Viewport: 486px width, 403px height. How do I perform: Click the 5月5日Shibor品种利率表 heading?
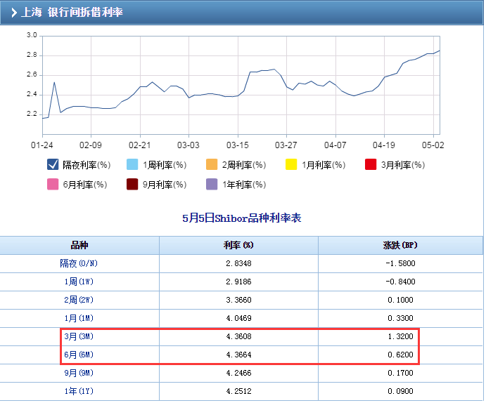(241, 218)
